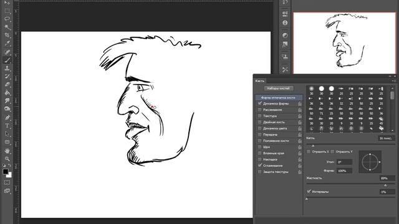This screenshot has width=399, height=224.
Task: Select the Hand tool
Action: point(7,151)
